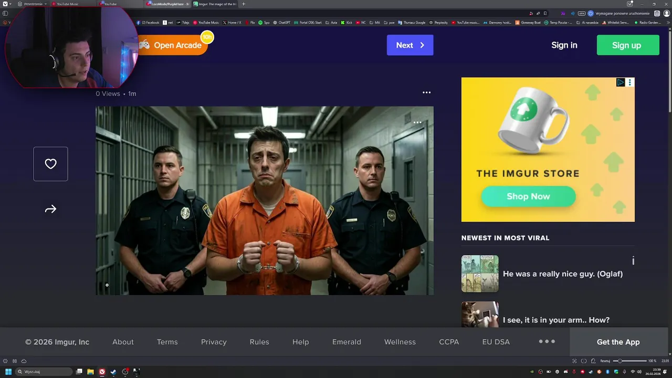Click the page zoom slider in status bar

tap(630, 361)
